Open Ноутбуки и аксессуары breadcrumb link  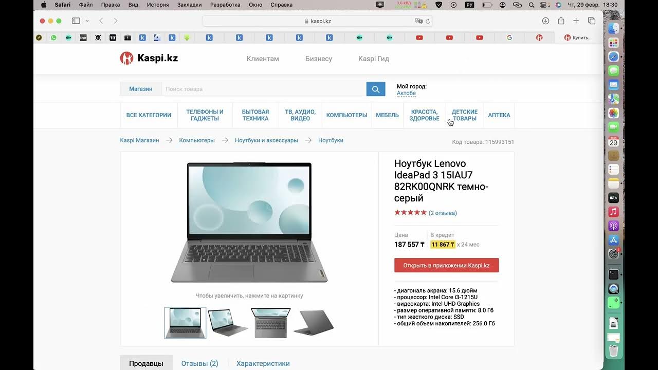point(266,140)
